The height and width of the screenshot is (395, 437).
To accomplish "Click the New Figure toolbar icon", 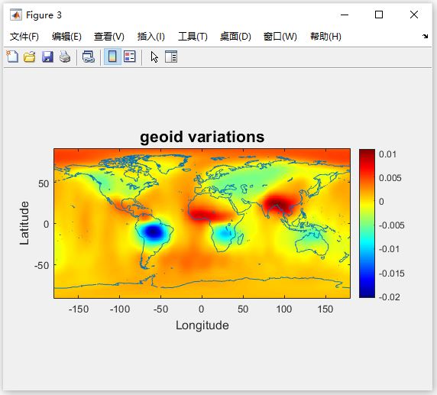I will click(12, 57).
